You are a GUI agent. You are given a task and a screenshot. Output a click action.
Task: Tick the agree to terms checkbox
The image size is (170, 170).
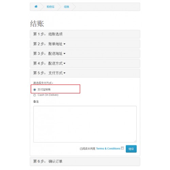[x=122, y=148]
